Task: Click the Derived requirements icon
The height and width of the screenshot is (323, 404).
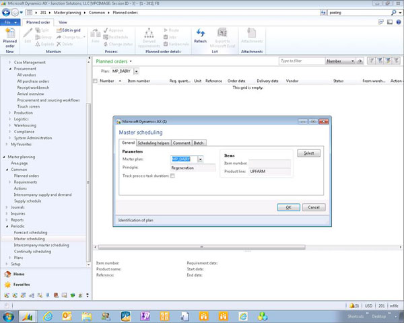Action: [149, 33]
